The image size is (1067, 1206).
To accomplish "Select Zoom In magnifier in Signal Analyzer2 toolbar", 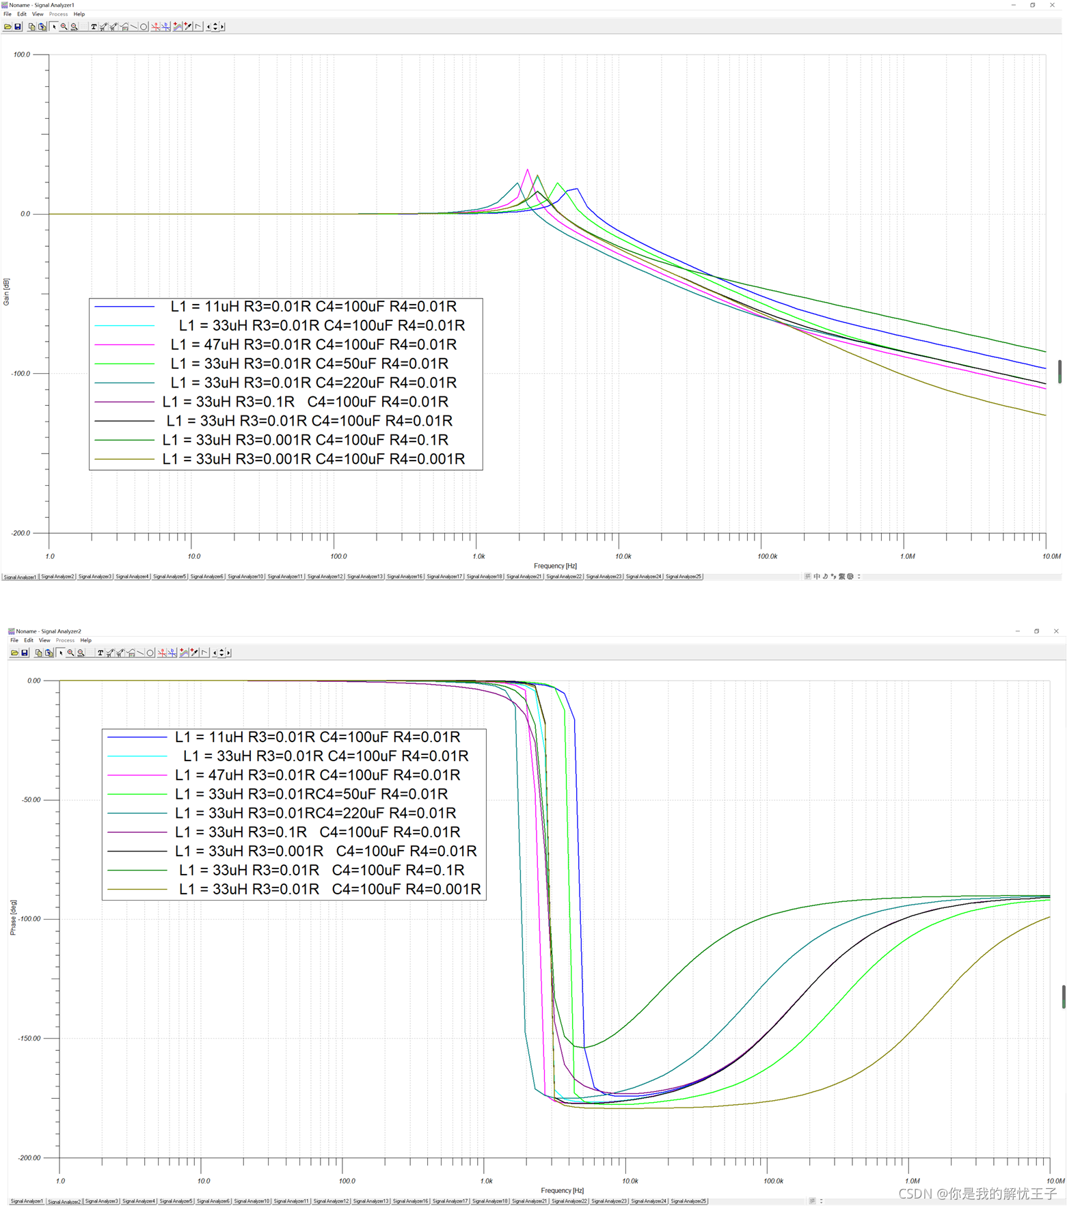I will (x=70, y=653).
